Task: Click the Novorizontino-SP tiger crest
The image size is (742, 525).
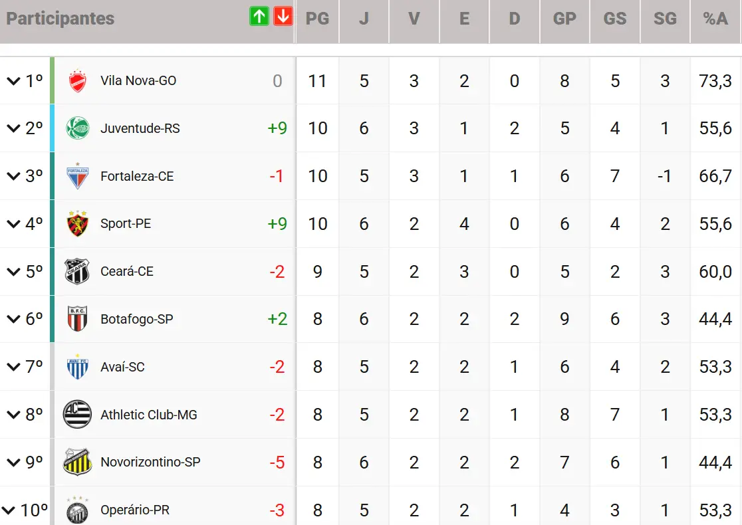Action: [x=77, y=462]
